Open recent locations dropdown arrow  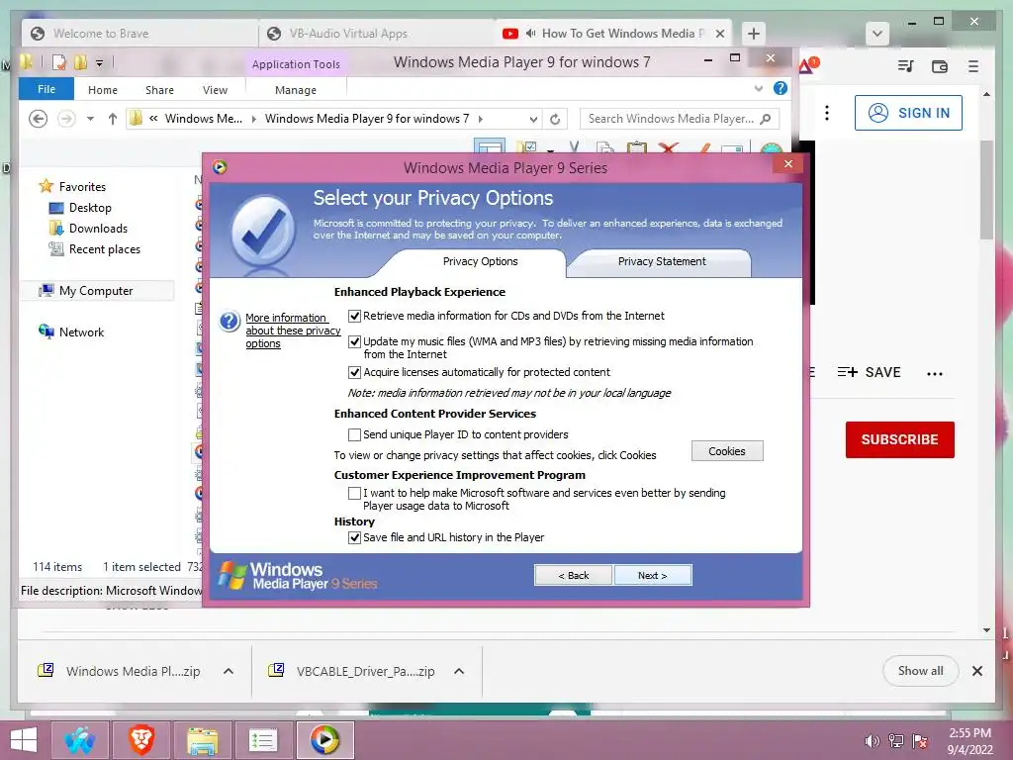90,119
